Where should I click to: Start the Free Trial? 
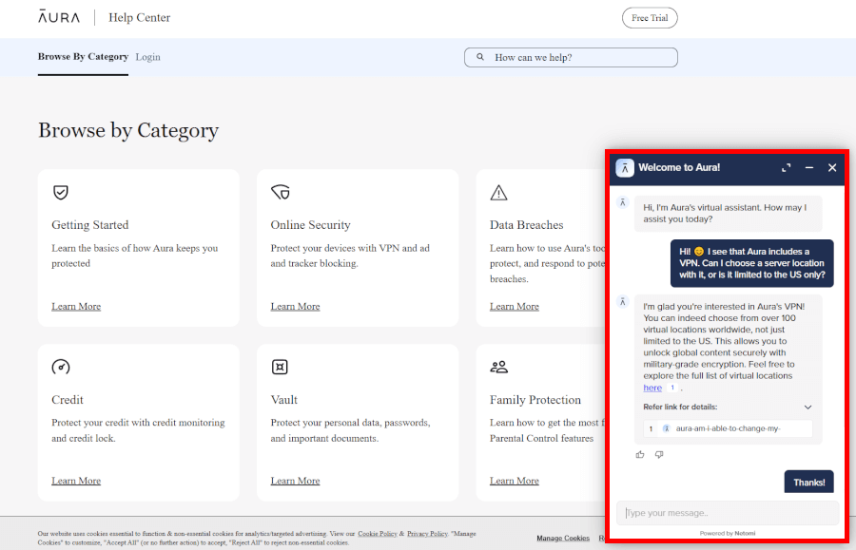(650, 18)
